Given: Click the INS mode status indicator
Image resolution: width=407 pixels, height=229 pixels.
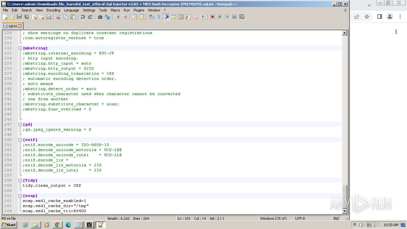Looking at the screenshot, I should (336, 219).
